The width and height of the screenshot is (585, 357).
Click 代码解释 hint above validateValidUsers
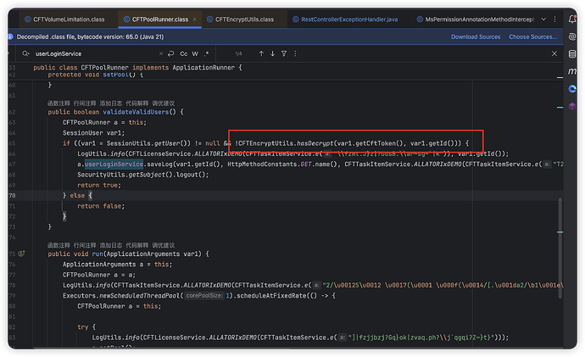click(x=136, y=103)
